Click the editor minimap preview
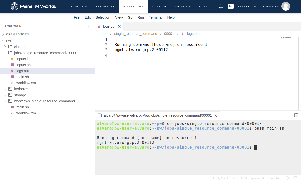301x180 pixels. pyautogui.click(x=286, y=38)
